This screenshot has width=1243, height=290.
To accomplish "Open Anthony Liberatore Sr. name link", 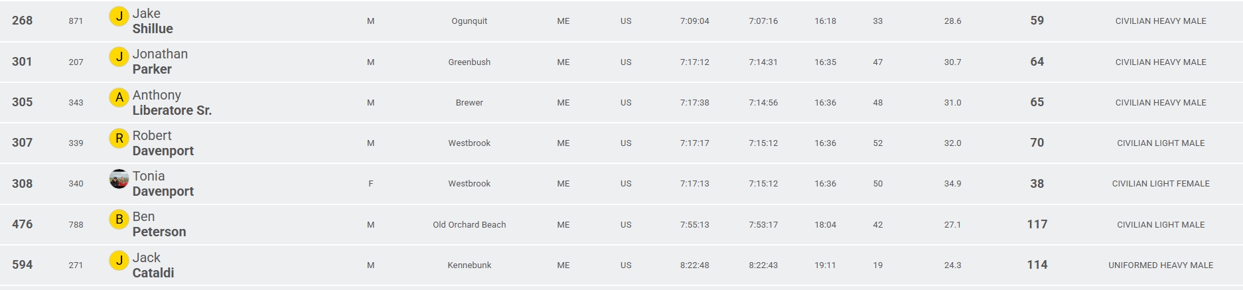I will [x=172, y=103].
